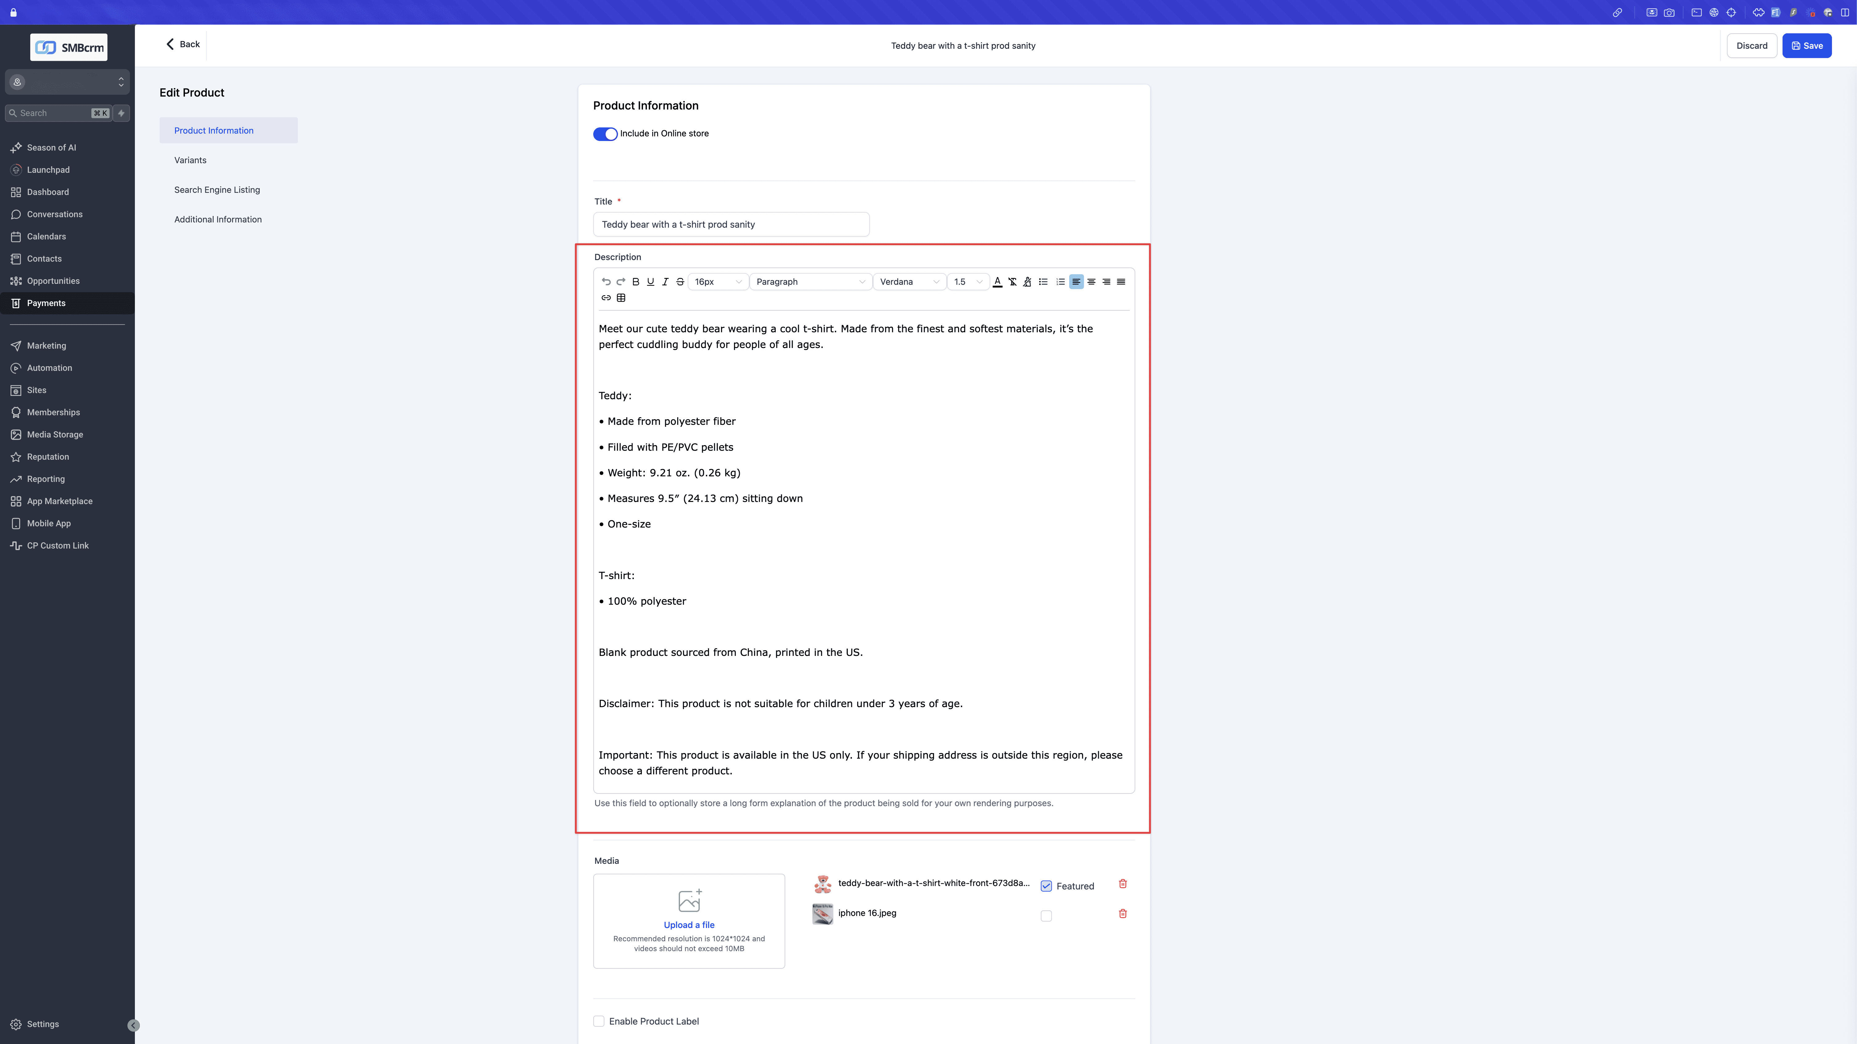Check Enable Product Label
Image resolution: width=1857 pixels, height=1044 pixels.
point(598,1021)
